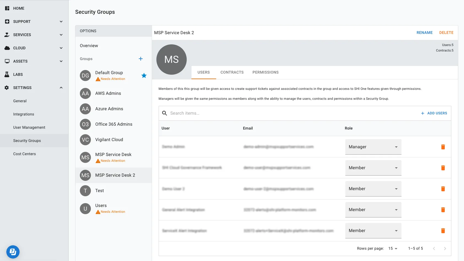Click the trash icon in the last user row
This screenshot has height=261, width=464.
coord(443,231)
